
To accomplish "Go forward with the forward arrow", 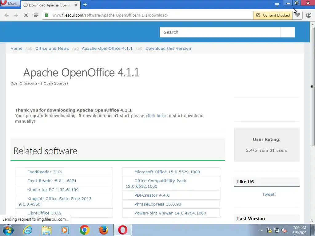I will 16,15.
